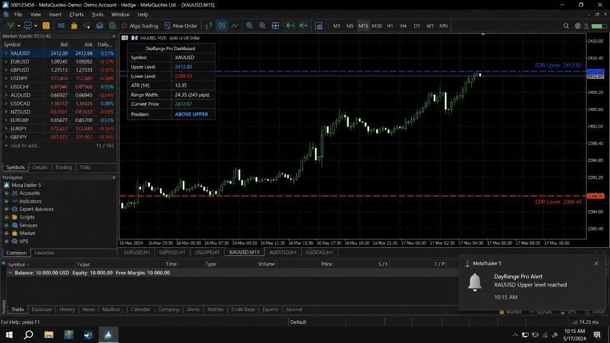Click the taskbar clock showing 10:15 AM
This screenshot has width=610, height=343.
click(574, 332)
